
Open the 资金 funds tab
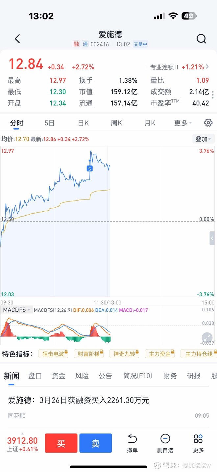(58, 376)
